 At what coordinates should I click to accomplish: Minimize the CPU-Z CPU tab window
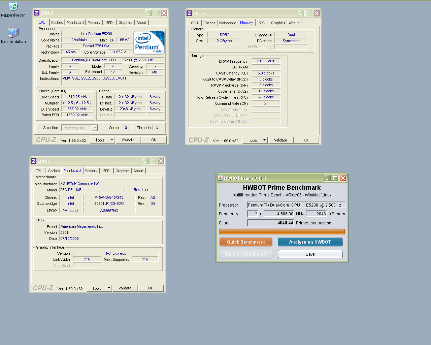(x=148, y=13)
